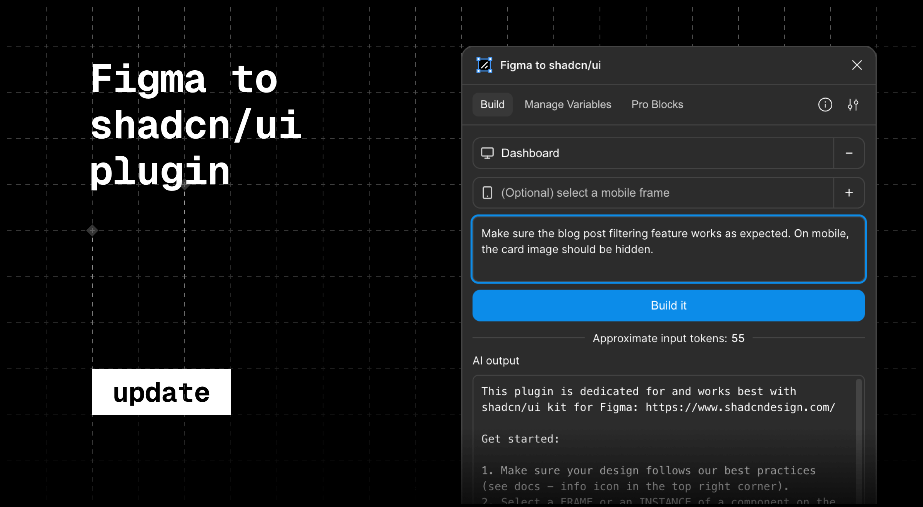Click the Figma to shadcn/ui plugin logo
Screen dimensions: 923x507
point(484,65)
